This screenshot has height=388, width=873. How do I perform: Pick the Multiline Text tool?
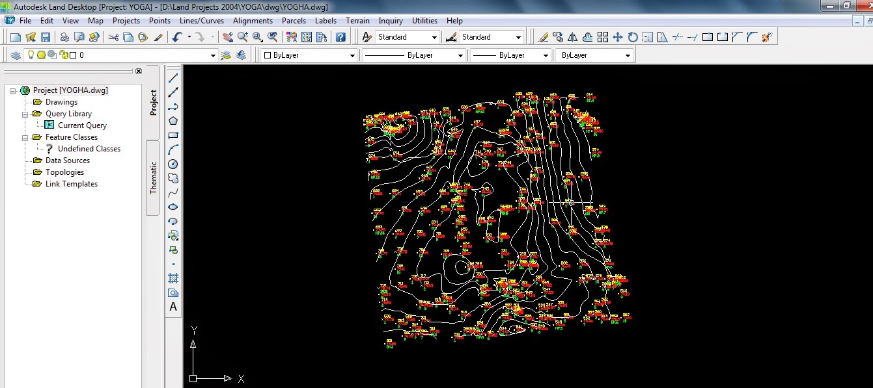point(173,305)
